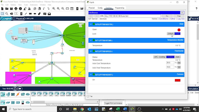Click Go in the web browser
The image size is (199, 112).
coord(167,16)
